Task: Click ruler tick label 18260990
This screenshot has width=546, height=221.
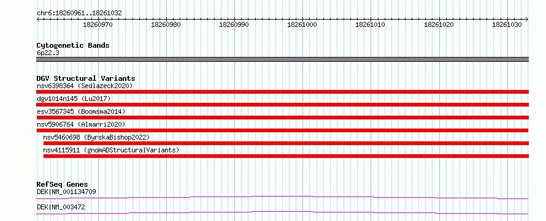Action: pyautogui.click(x=234, y=25)
